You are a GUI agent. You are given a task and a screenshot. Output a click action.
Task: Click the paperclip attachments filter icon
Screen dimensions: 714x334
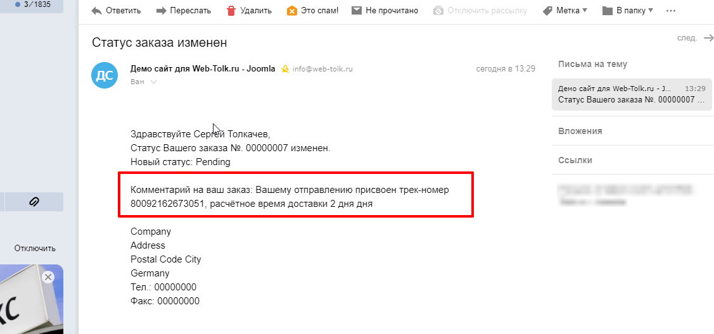[34, 202]
